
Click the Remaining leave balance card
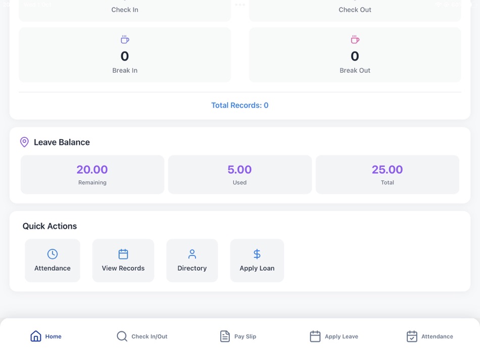[x=92, y=174]
